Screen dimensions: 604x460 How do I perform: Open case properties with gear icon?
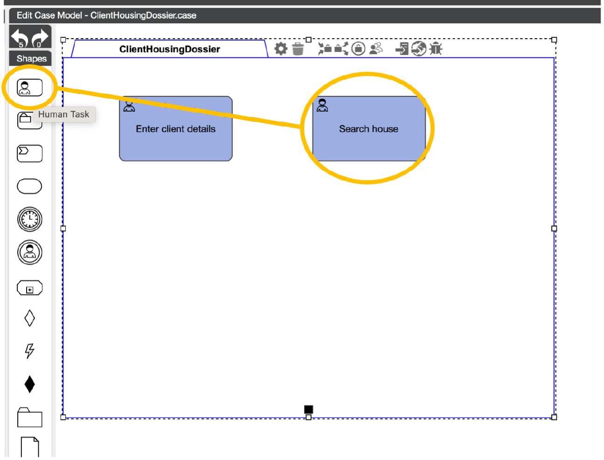click(x=281, y=48)
